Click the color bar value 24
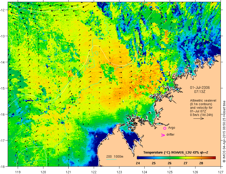This screenshot has width=226, height=174. click(x=138, y=163)
